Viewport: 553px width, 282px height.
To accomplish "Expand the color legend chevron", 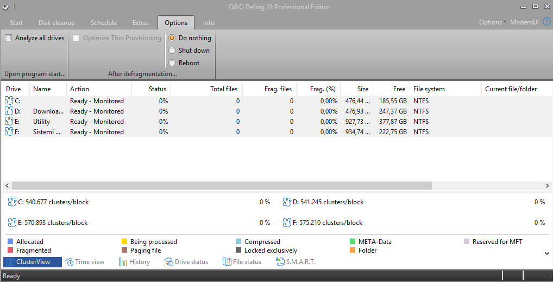I will pyautogui.click(x=547, y=253).
